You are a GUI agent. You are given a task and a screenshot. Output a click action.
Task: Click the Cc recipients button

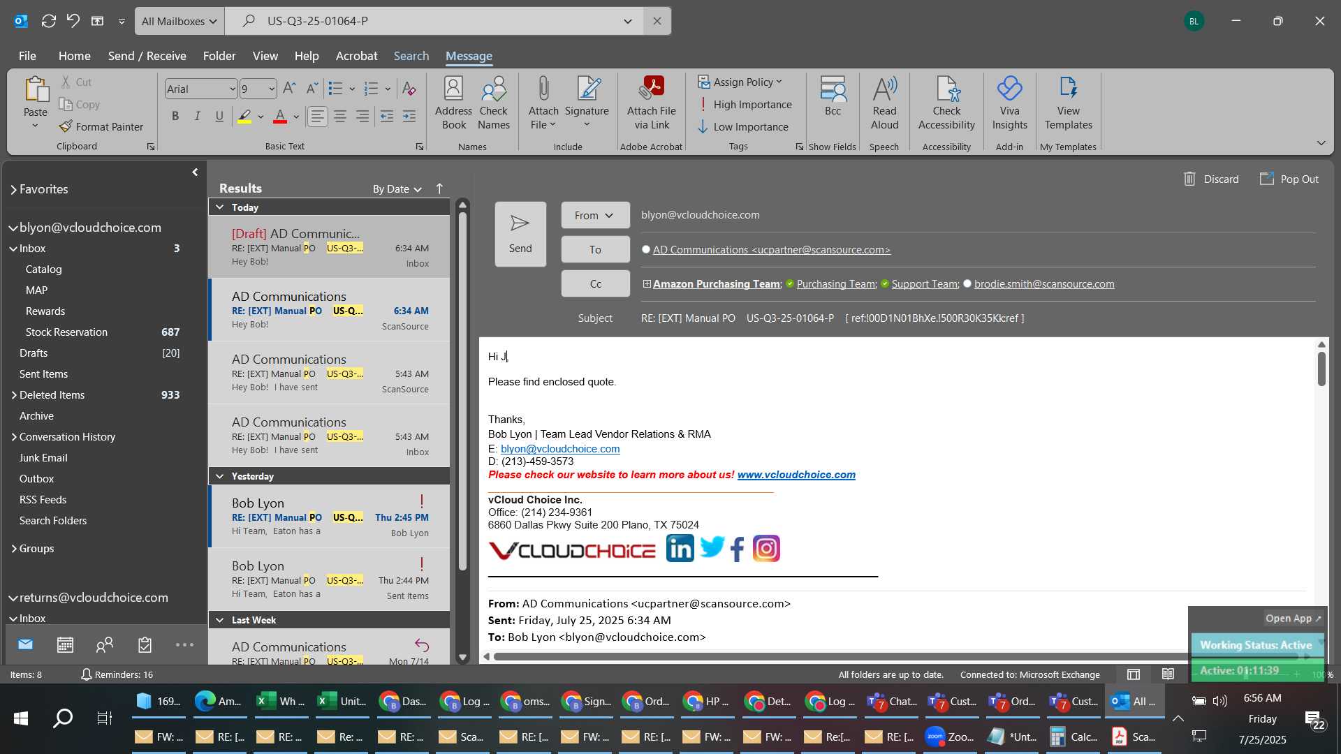(595, 283)
